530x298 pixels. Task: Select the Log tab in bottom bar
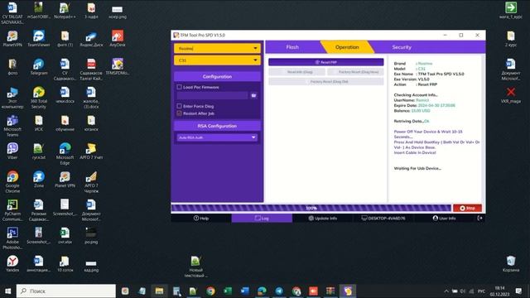coord(262,219)
